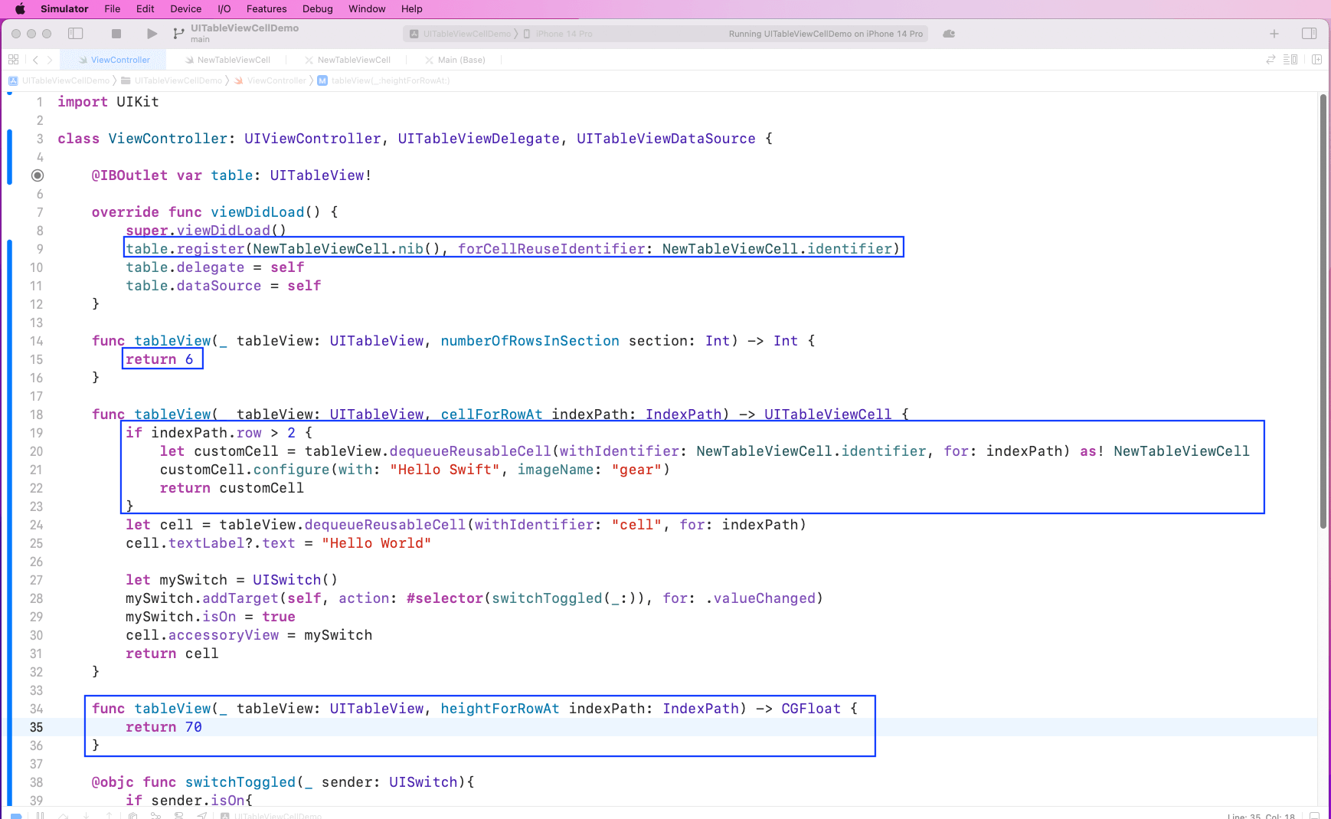
Task: Stop the running app
Action: click(x=116, y=34)
